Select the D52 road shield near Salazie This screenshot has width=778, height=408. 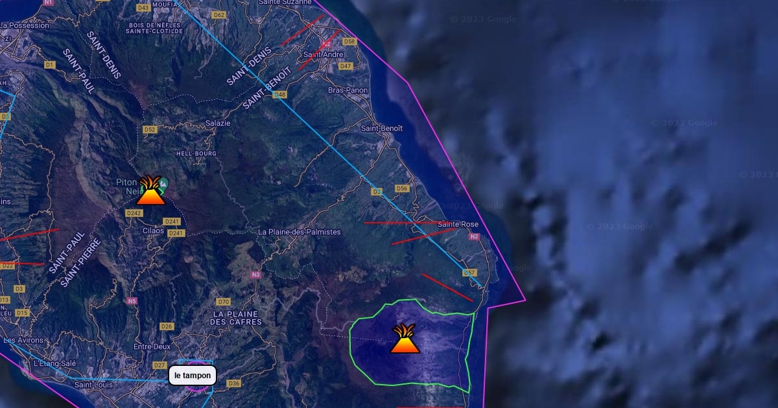click(x=150, y=130)
